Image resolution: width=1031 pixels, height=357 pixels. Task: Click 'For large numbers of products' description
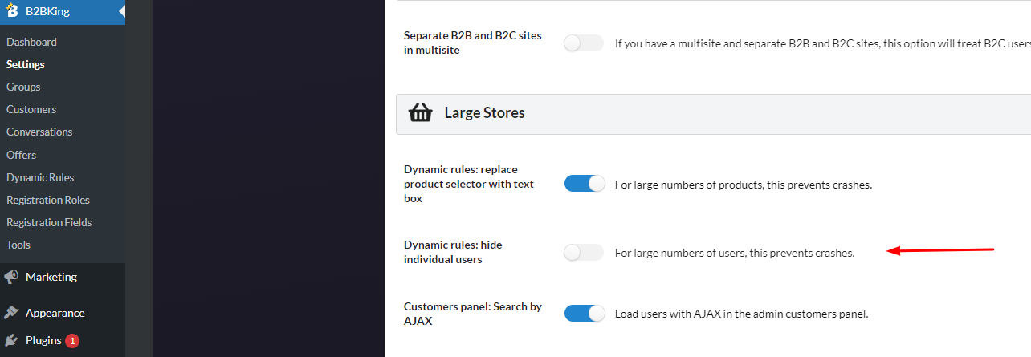pos(744,185)
